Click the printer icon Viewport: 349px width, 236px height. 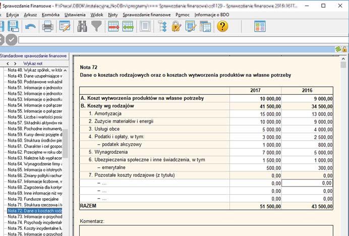(47, 26)
